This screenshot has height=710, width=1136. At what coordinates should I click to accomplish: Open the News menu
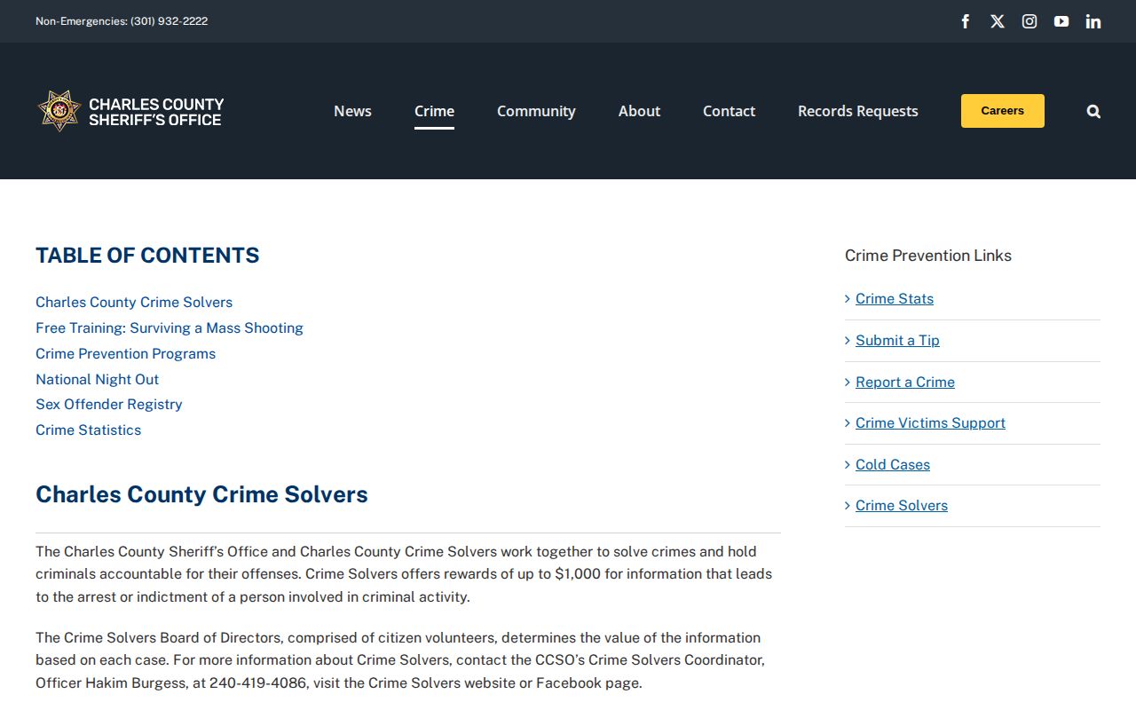tap(352, 111)
